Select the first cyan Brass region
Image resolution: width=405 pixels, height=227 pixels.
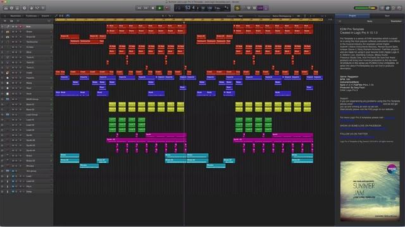click(70, 156)
